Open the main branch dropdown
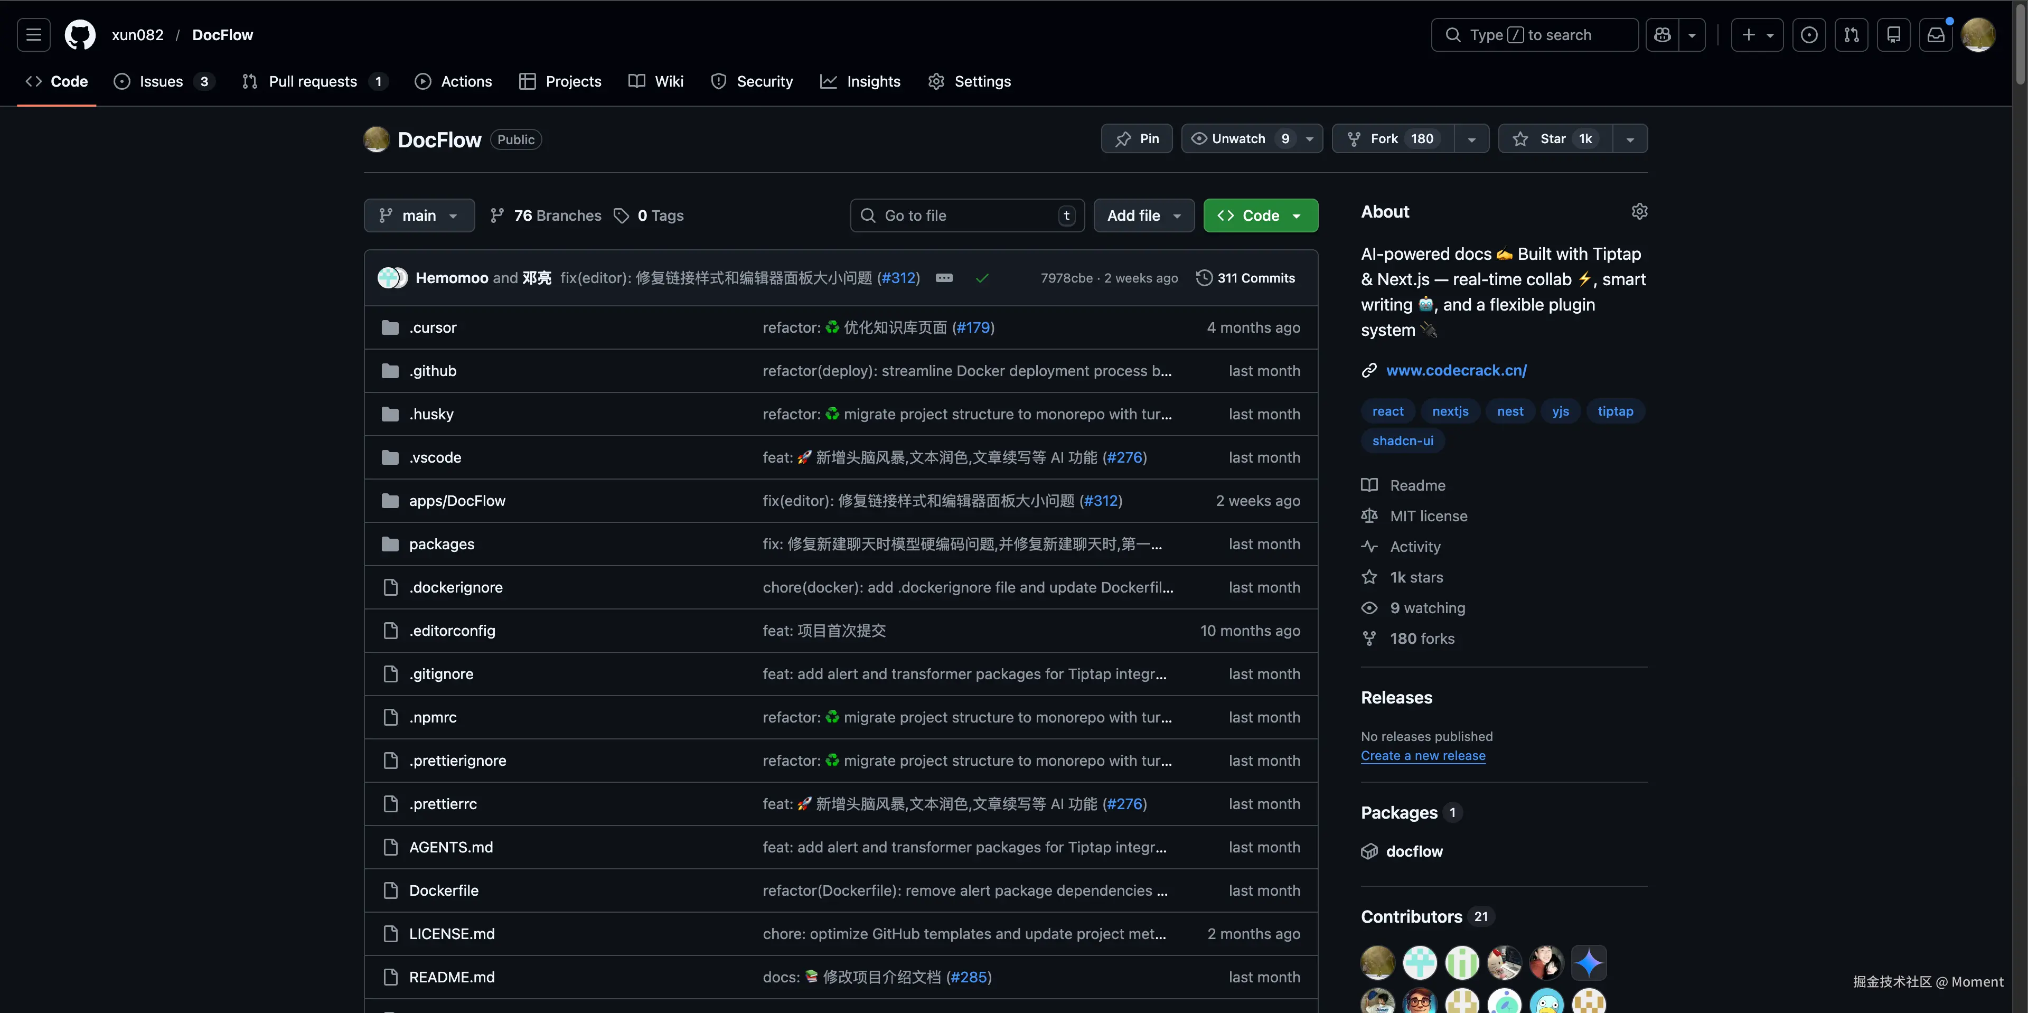 (x=419, y=215)
